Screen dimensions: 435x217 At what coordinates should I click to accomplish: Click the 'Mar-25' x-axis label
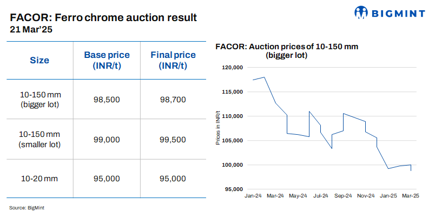(411, 195)
